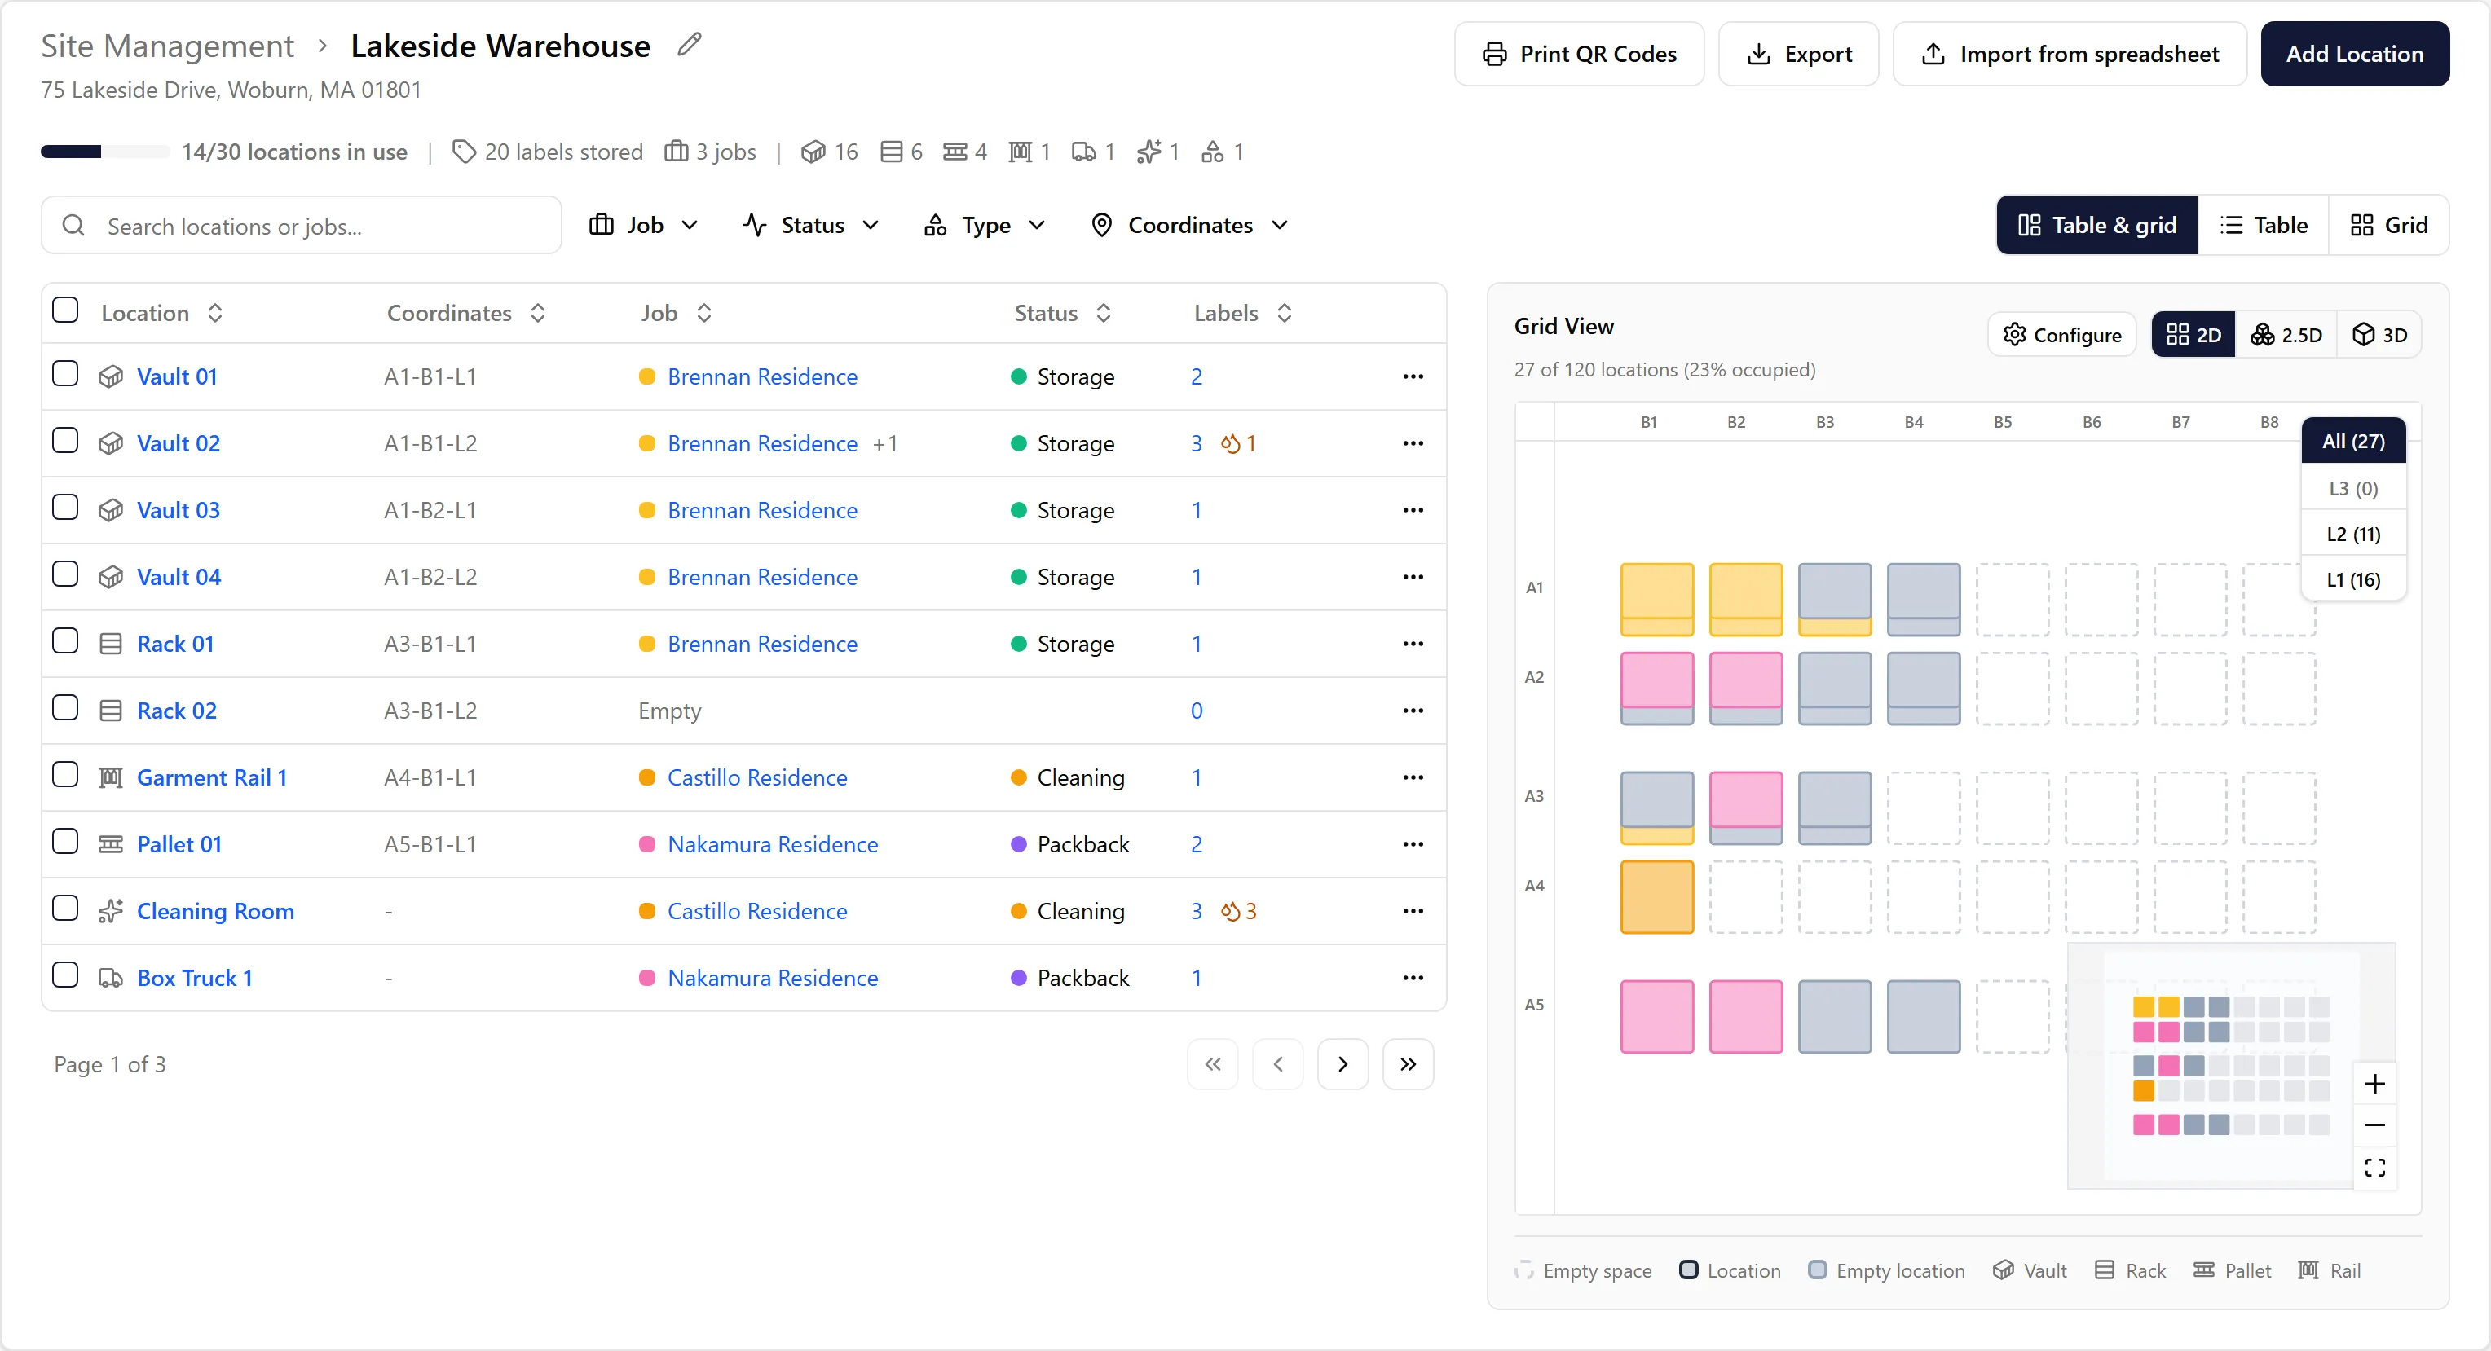Click the grid minimap thumbnail
Image resolution: width=2491 pixels, height=1351 pixels.
(2231, 1065)
